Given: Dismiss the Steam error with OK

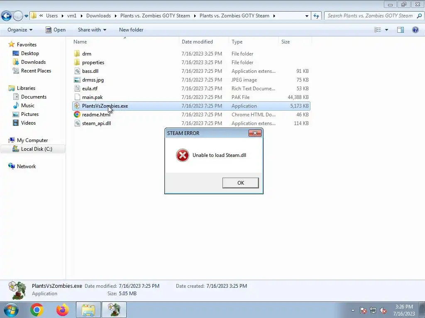Looking at the screenshot, I should (x=240, y=183).
